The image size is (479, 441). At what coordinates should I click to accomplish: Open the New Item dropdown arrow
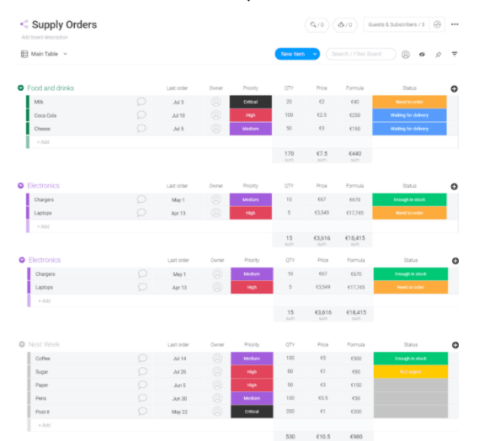coord(315,54)
